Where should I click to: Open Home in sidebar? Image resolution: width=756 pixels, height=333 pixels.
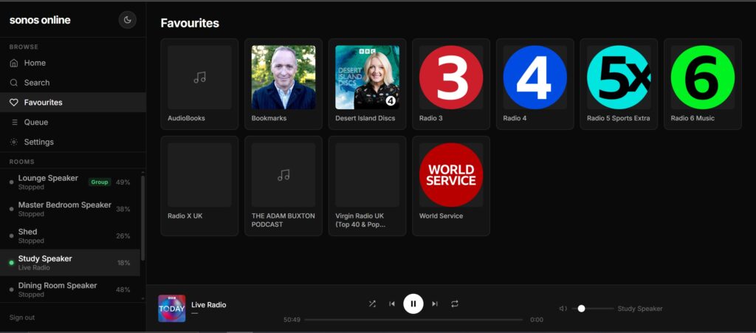(35, 63)
